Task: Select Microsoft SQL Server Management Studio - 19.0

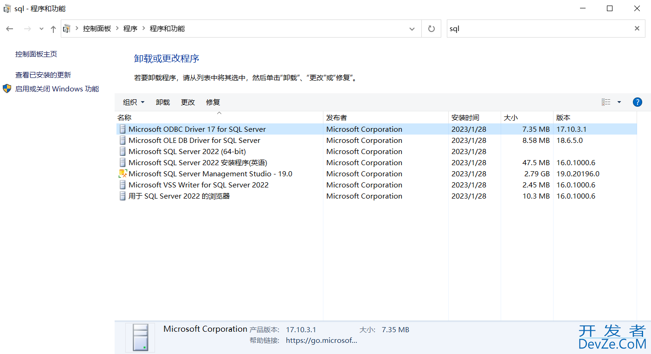Action: click(376, 174)
